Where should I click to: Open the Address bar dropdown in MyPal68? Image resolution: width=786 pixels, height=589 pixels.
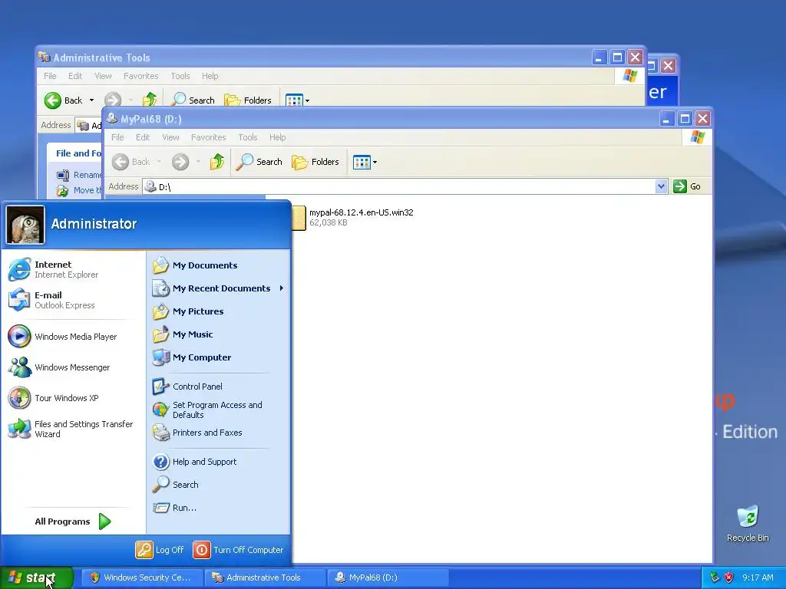pyautogui.click(x=661, y=186)
